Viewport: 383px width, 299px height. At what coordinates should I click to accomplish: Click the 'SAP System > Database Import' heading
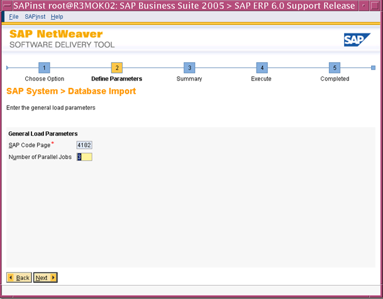(71, 91)
